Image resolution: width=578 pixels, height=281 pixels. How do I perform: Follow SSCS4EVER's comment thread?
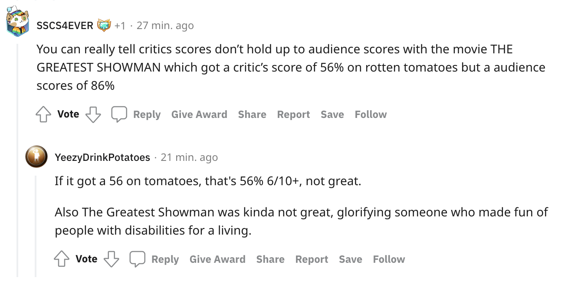coord(371,114)
